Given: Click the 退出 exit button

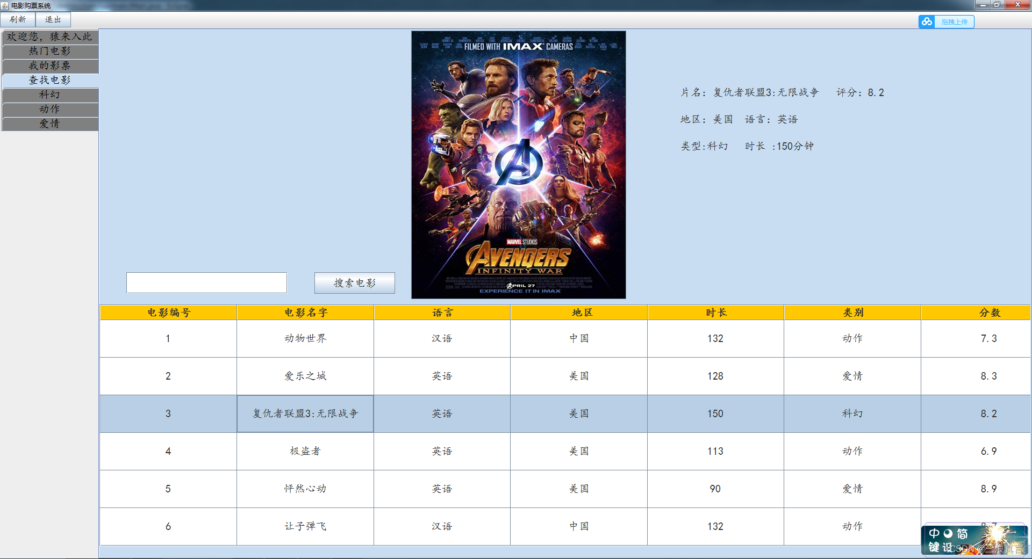Looking at the screenshot, I should click(53, 19).
